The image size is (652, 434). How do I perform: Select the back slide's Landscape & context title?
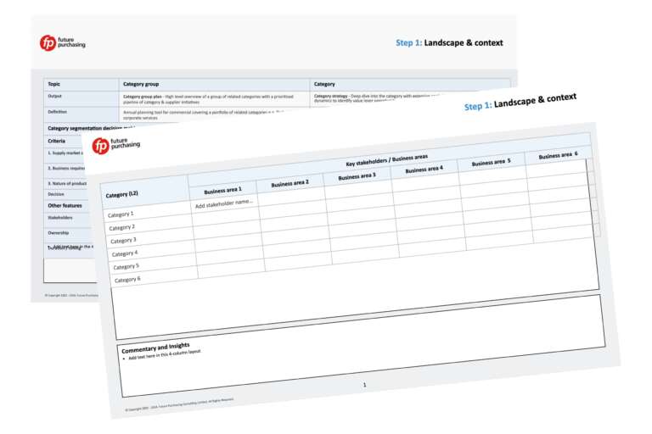click(x=449, y=42)
